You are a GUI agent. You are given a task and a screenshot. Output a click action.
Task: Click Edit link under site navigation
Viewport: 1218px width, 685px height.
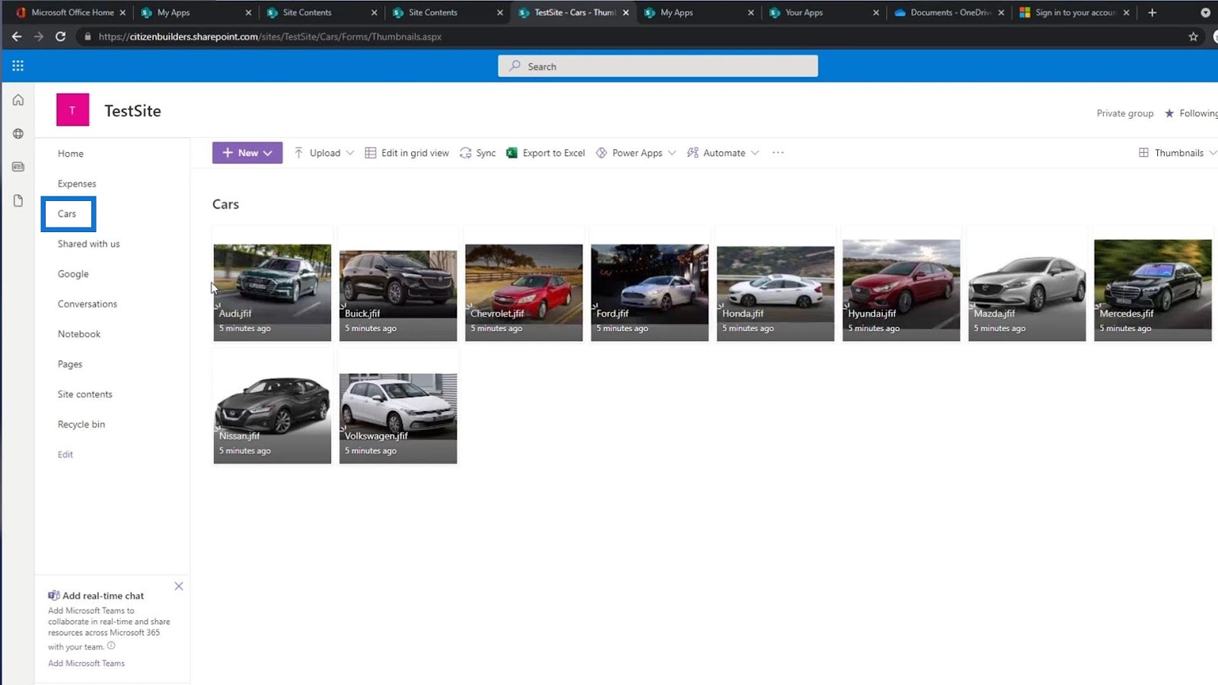click(x=65, y=454)
